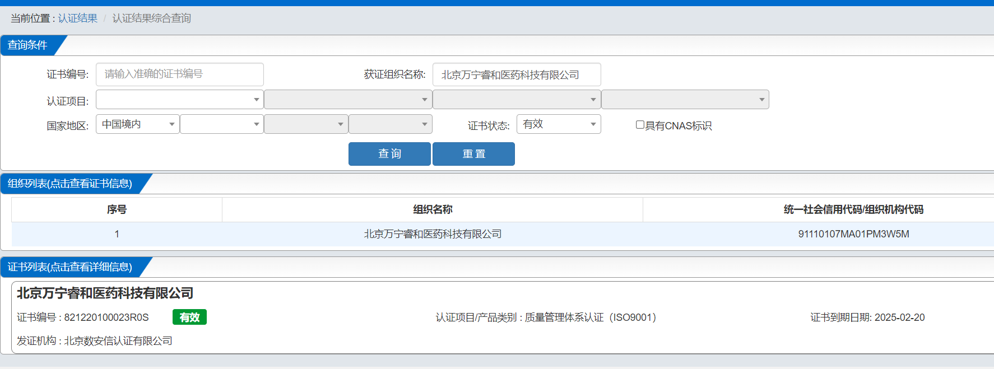Image resolution: width=994 pixels, height=369 pixels.
Task: Select organization row 北京万宁睿和医药科技有限公司
Action: [503, 234]
